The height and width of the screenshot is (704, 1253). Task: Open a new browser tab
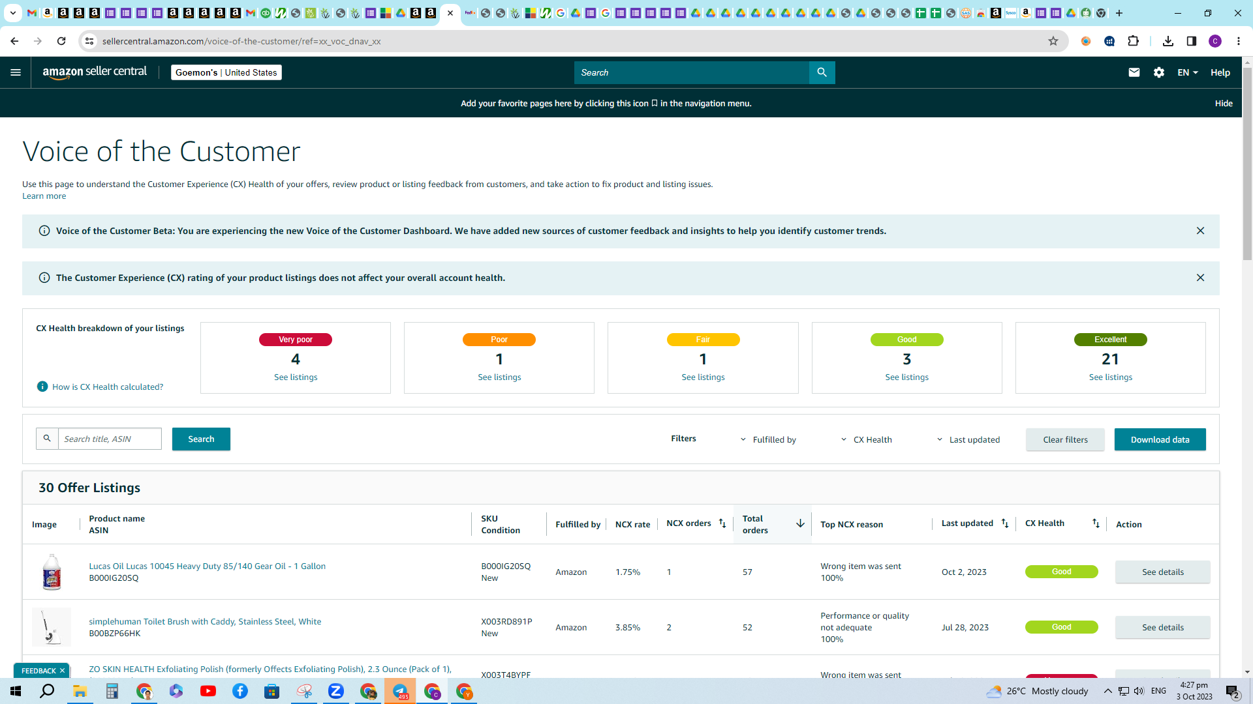(x=1119, y=13)
